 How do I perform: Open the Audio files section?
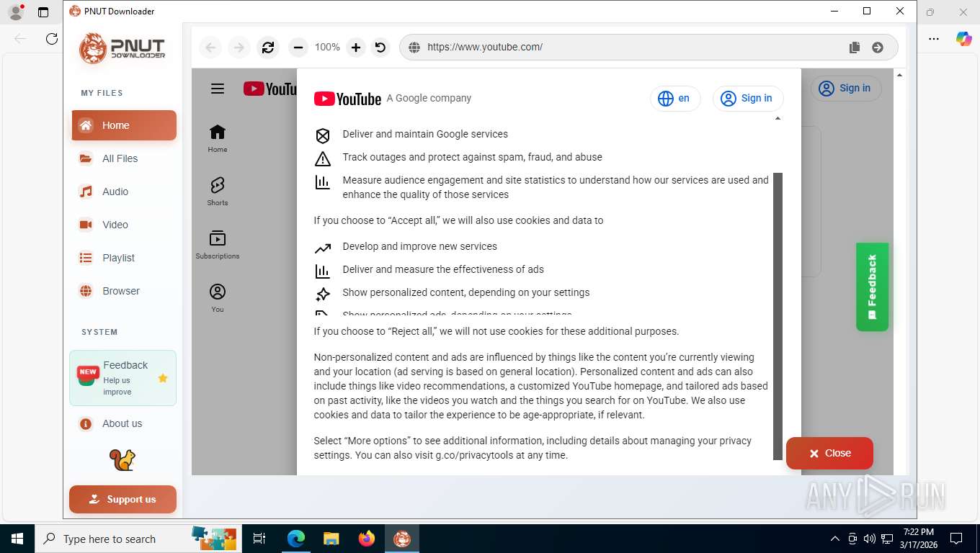(124, 192)
